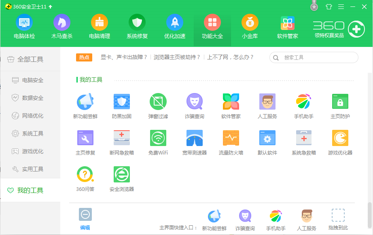Launch 手机助手 tool in grid
Screen dimensions: 373x235
coord(303,106)
